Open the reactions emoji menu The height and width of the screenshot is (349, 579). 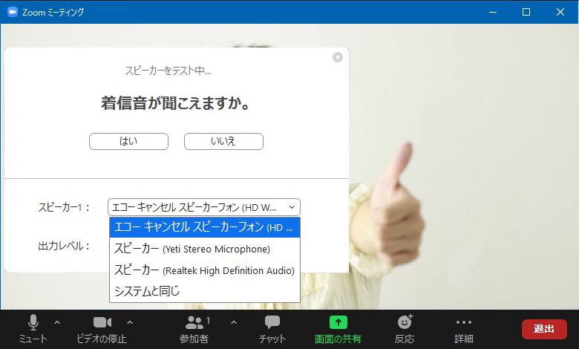point(405,328)
